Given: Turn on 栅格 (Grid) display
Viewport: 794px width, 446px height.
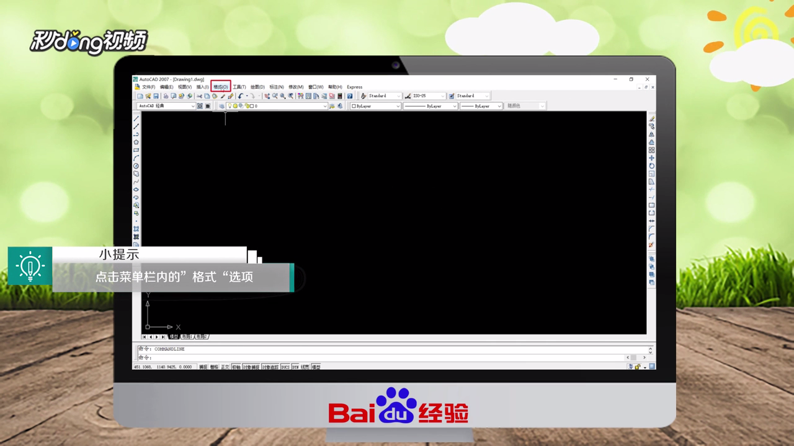Looking at the screenshot, I should click(213, 365).
